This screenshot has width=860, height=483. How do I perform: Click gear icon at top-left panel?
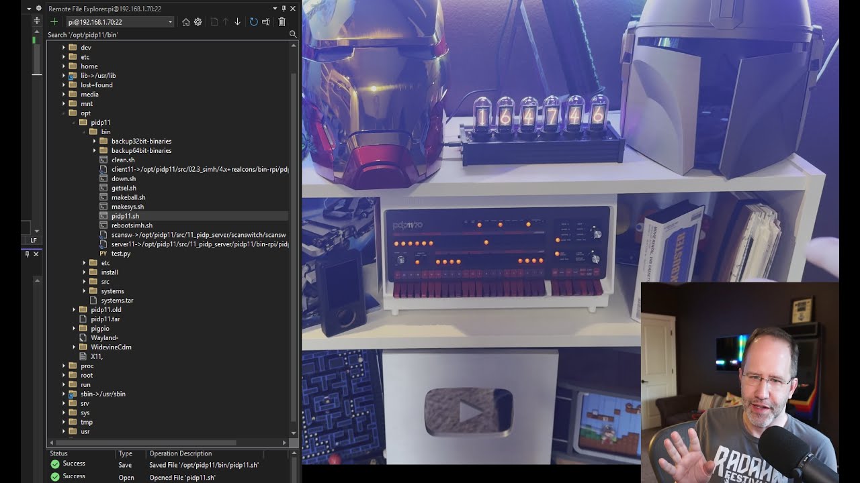tap(38, 9)
